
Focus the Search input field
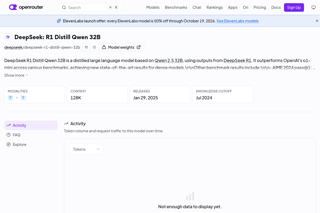pos(90,7)
